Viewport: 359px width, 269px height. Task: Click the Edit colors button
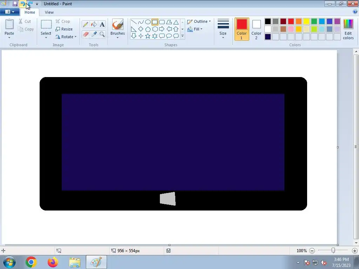(348, 29)
